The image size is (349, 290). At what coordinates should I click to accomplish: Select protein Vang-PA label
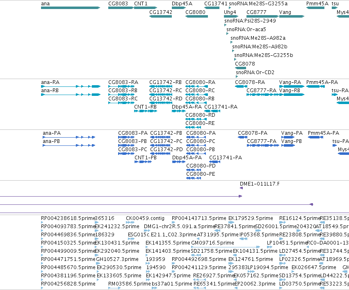tap(292, 133)
